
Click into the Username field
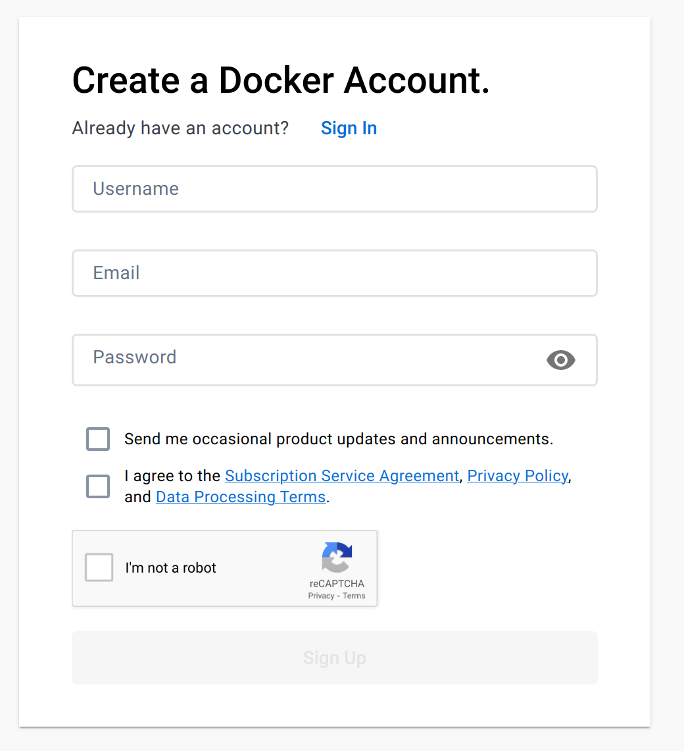coord(335,189)
